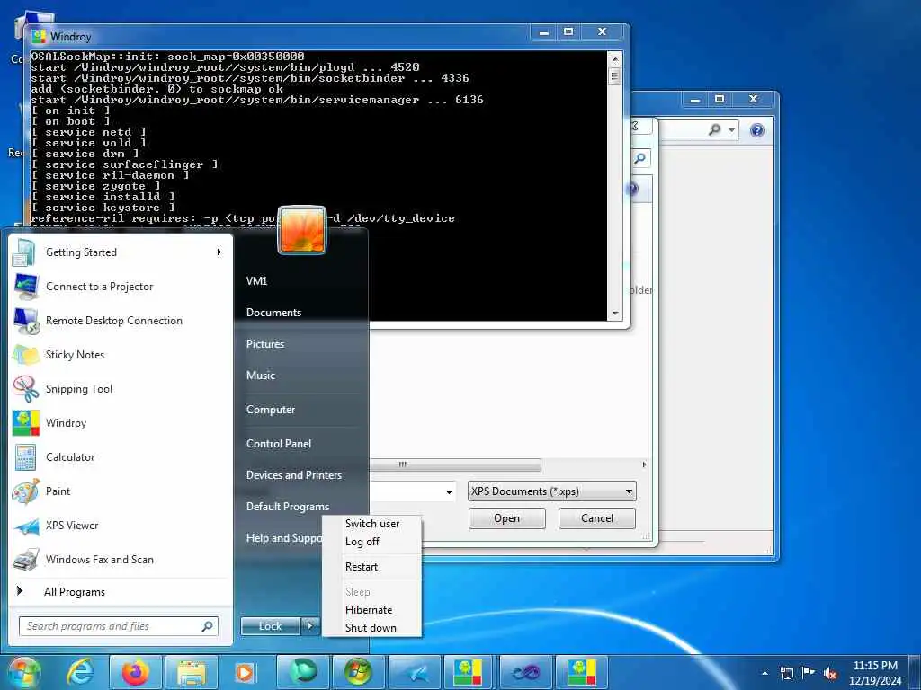Open Getting Started from the Start menu
The height and width of the screenshot is (690, 921).
tap(121, 252)
